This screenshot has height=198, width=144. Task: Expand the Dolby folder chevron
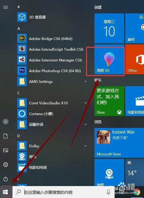coord(86,146)
